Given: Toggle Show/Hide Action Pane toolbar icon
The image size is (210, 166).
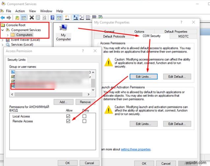Looking at the screenshot, I should pyautogui.click(x=59, y=18).
